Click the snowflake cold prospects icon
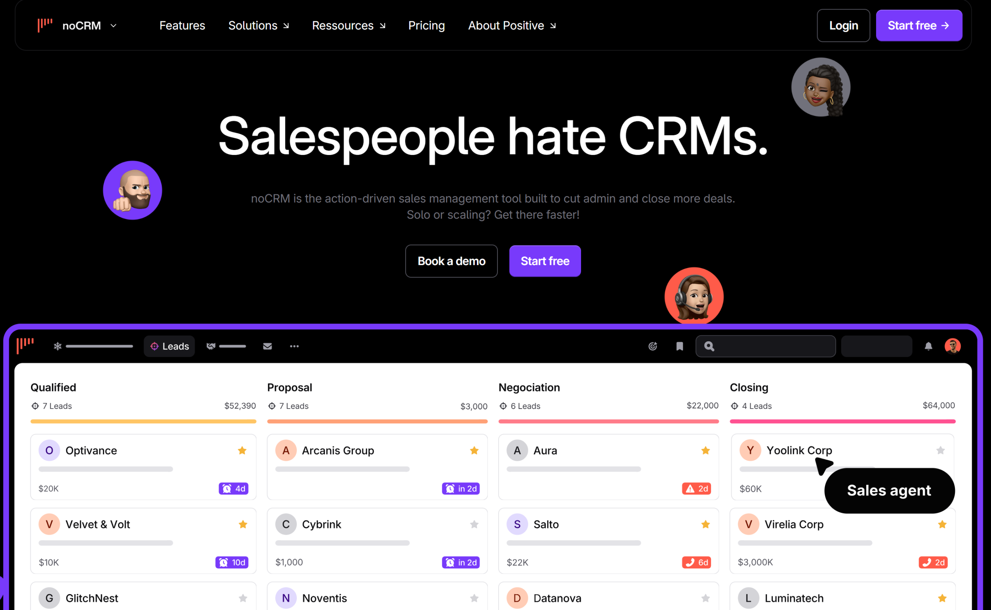 pos(57,346)
